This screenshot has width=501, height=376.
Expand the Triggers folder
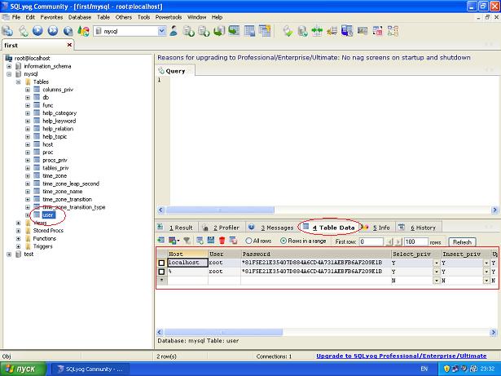pos(19,246)
